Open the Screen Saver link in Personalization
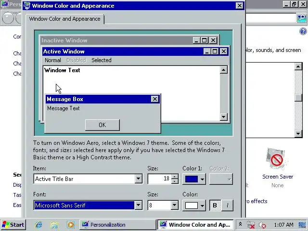The image size is (308, 231). (278, 177)
